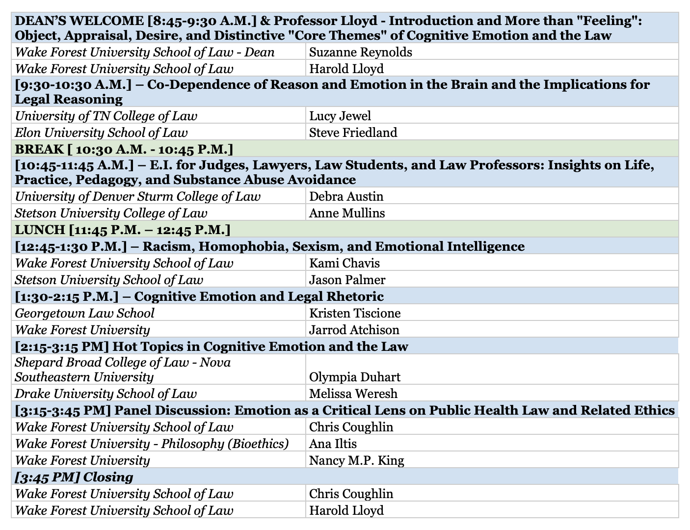The width and height of the screenshot is (690, 530).
Task: Click the name Jarrod Atchison
Action: 354,330
